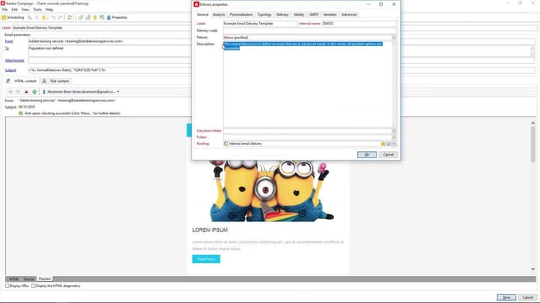Click the Redo arrow in main toolbar

click(60, 17)
